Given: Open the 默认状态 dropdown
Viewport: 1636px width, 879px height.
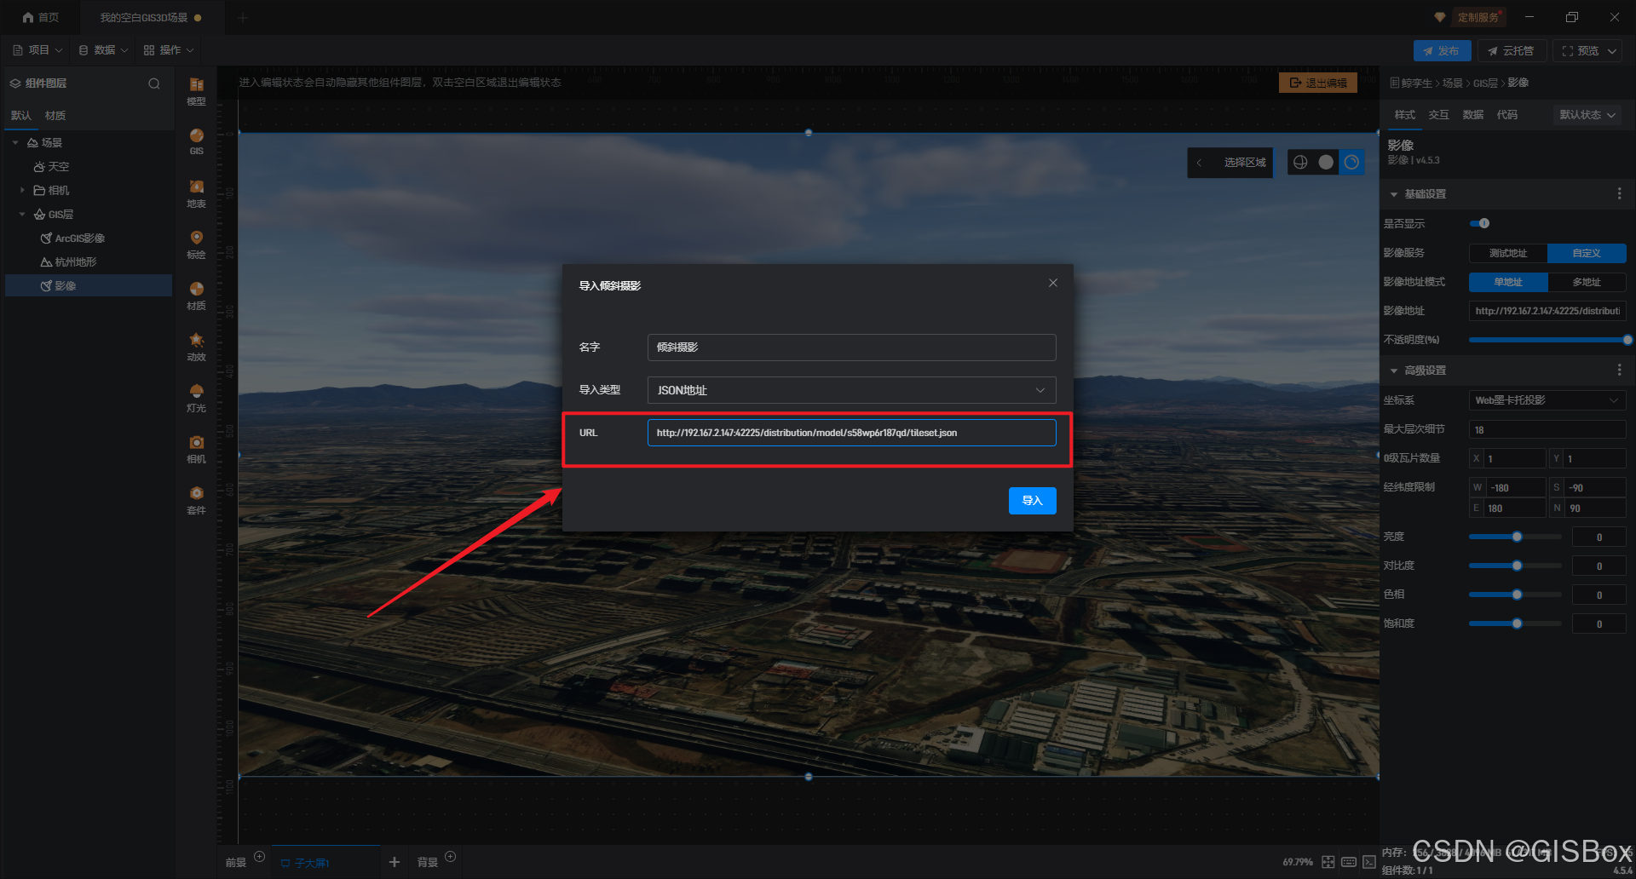Looking at the screenshot, I should (x=1587, y=115).
